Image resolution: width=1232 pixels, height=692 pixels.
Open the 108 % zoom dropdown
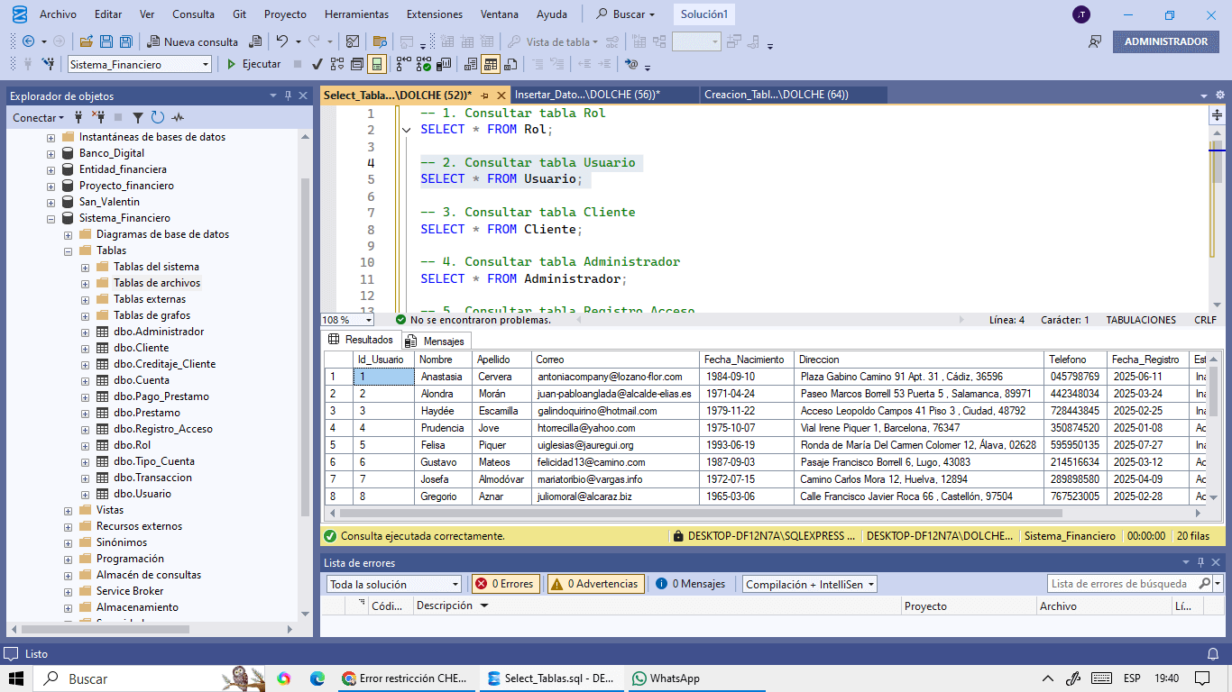[x=369, y=320]
